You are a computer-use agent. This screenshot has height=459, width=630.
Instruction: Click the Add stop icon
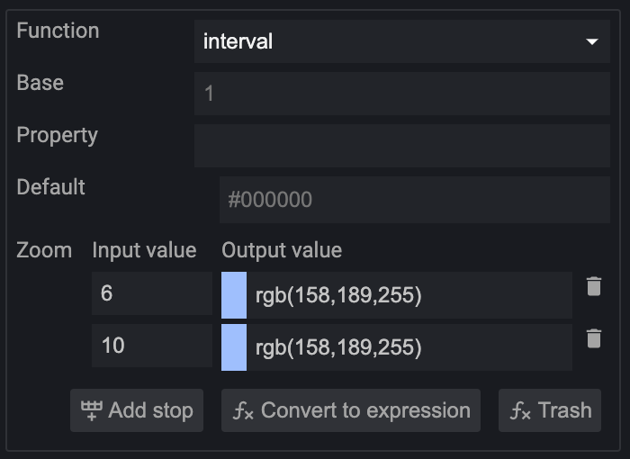point(92,411)
